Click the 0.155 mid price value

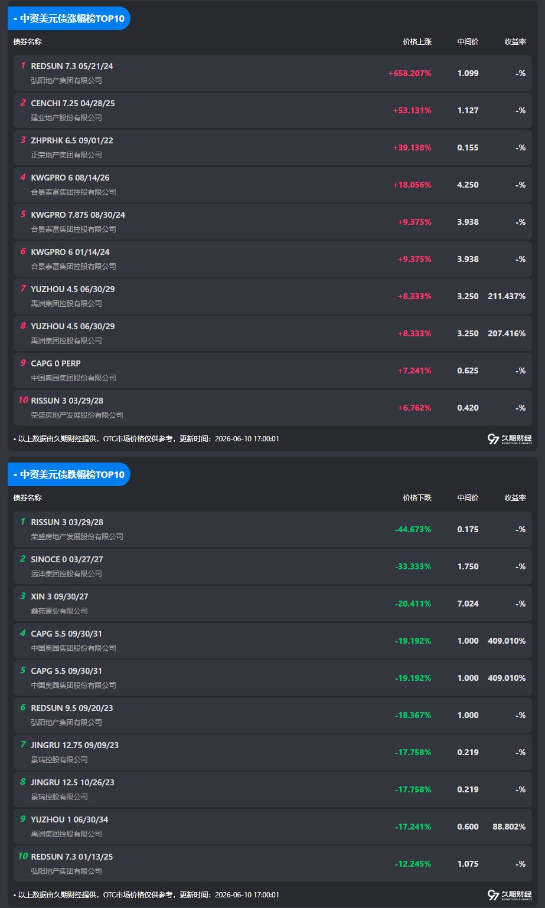[468, 147]
